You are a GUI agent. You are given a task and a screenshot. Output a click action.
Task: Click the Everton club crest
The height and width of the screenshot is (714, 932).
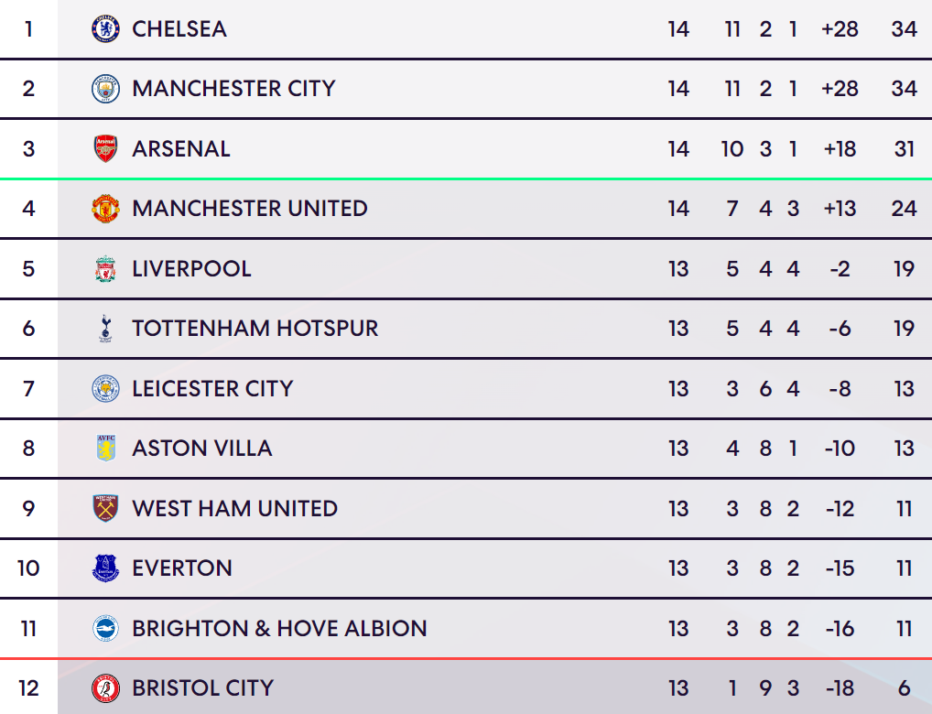click(x=105, y=568)
